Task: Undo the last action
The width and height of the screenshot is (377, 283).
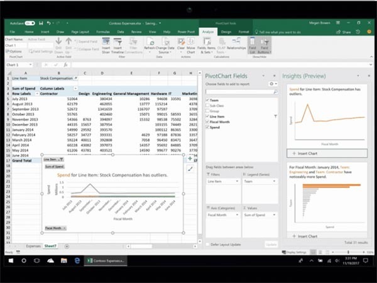Action: 49,23
